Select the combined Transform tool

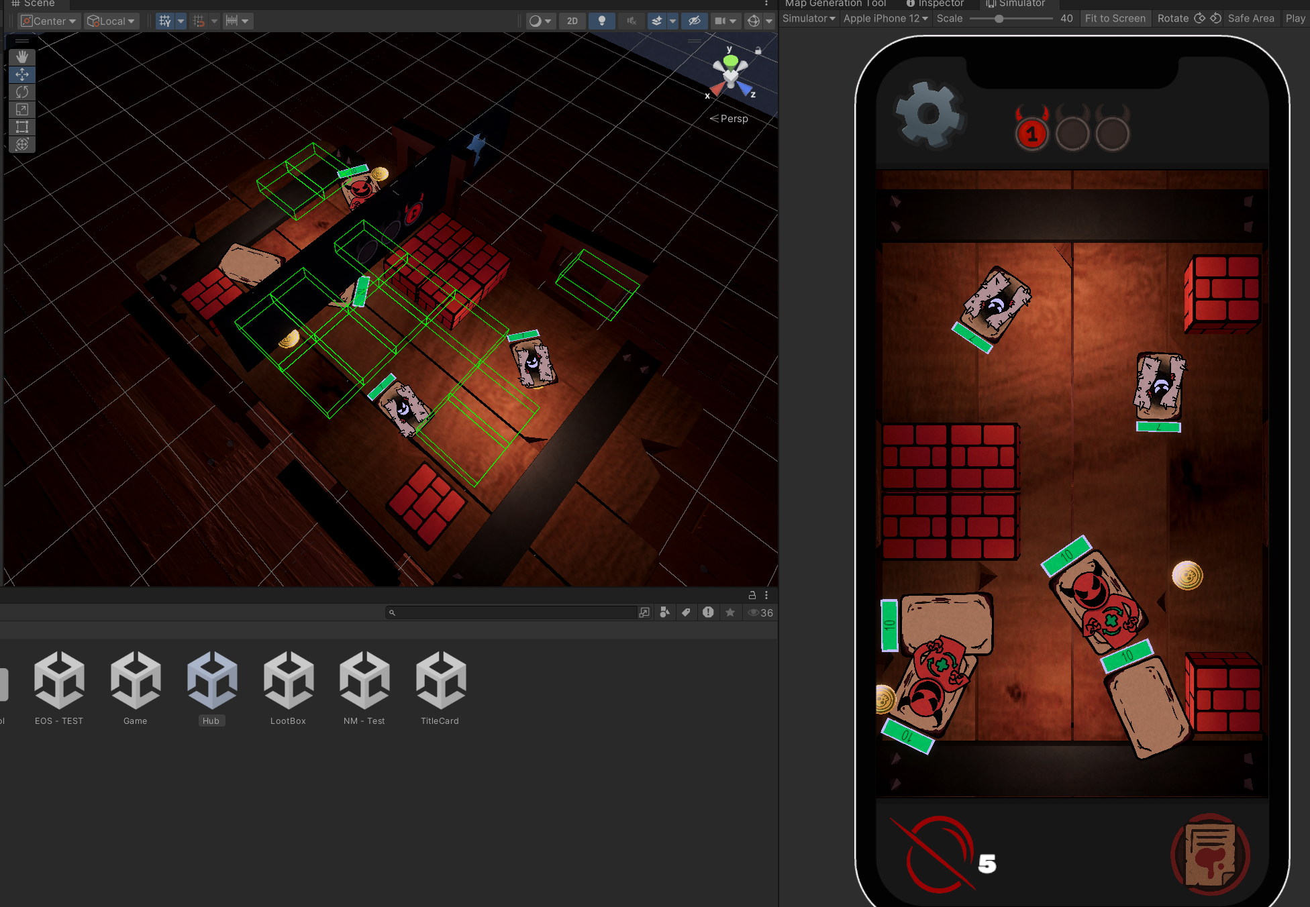tap(22, 144)
